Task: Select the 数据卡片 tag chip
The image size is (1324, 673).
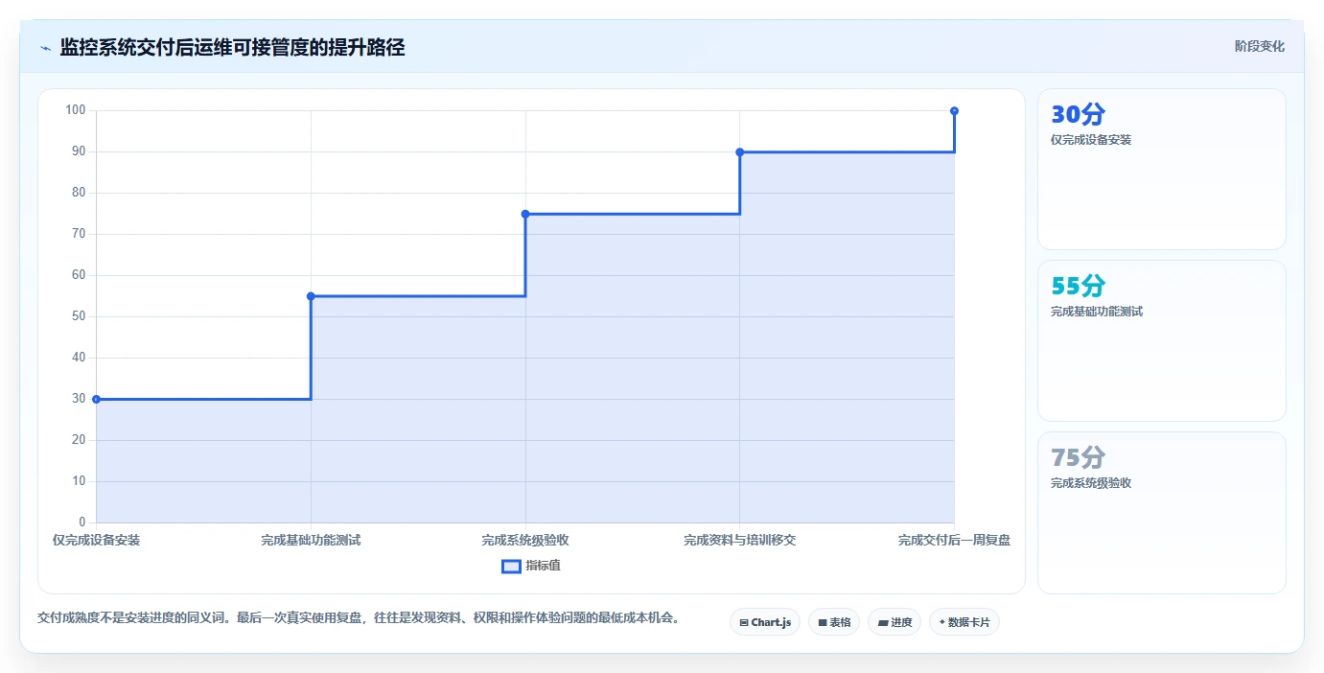Action: (x=964, y=622)
